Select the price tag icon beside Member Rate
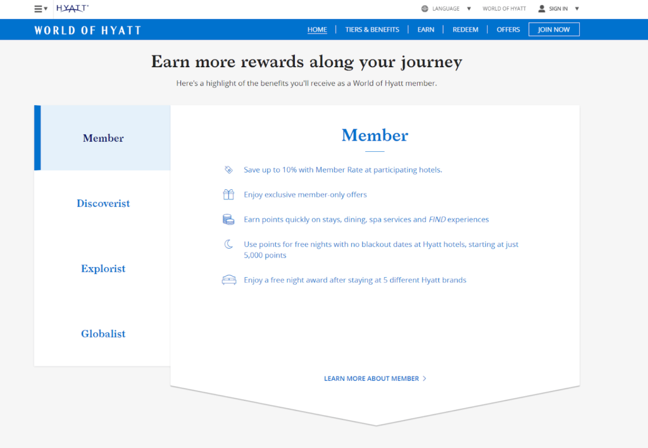648x448 pixels. [229, 170]
